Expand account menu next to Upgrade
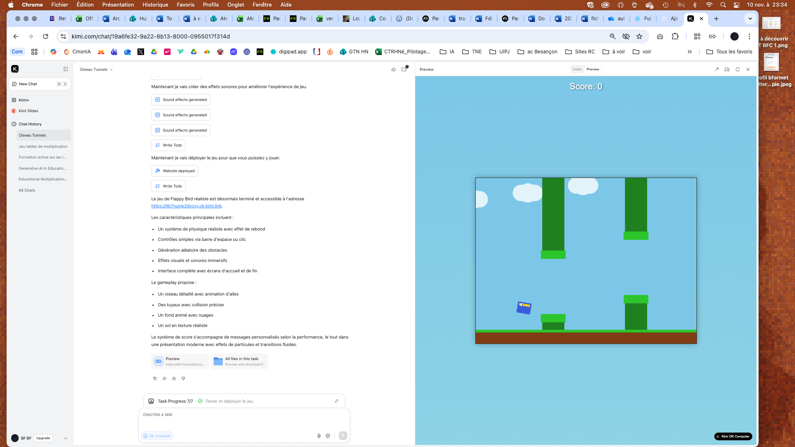This screenshot has height=447, width=795. click(65, 438)
